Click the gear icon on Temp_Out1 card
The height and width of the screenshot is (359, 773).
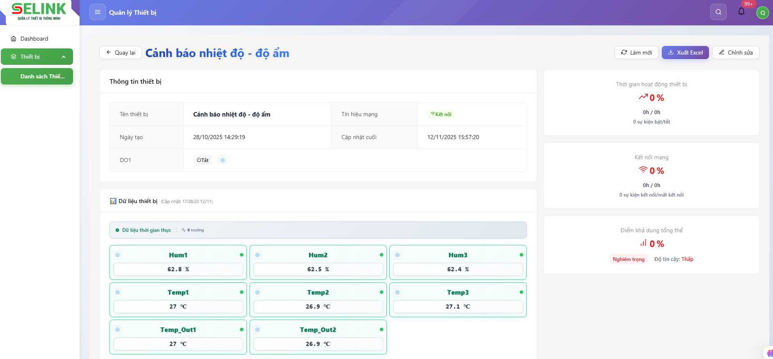coord(118,330)
